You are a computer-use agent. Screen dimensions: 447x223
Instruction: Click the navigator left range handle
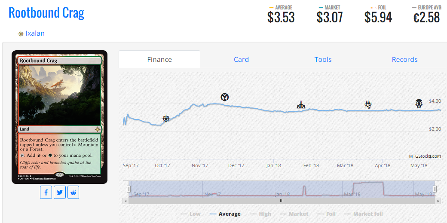pyautogui.click(x=129, y=189)
